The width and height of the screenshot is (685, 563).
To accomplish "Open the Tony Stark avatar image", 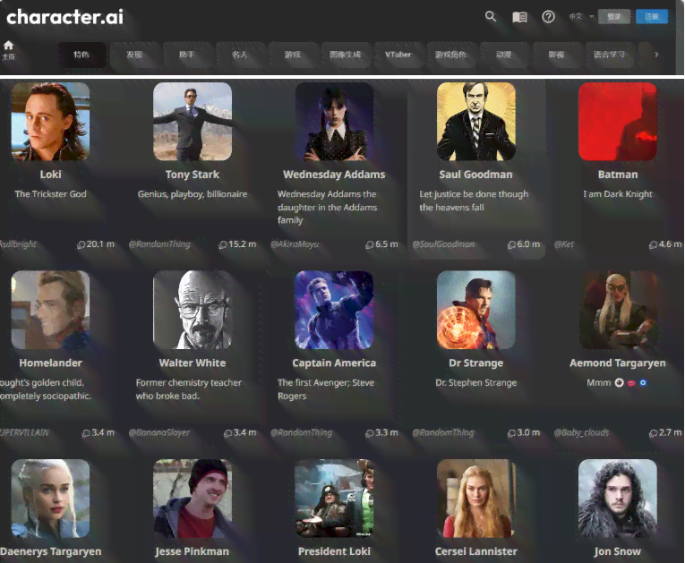I will [x=193, y=122].
